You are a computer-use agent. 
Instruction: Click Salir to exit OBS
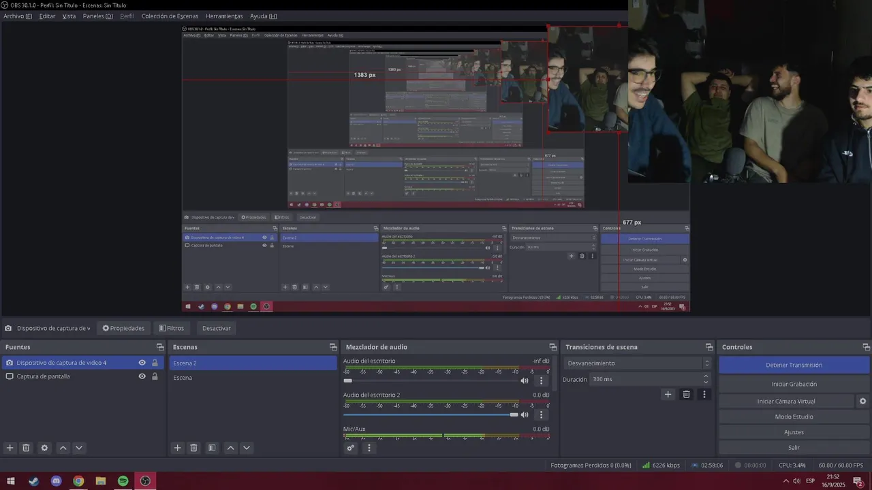(x=794, y=448)
